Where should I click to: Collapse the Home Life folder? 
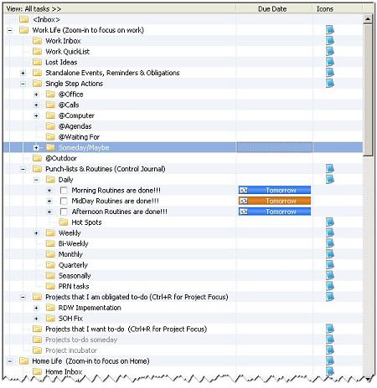[10, 361]
